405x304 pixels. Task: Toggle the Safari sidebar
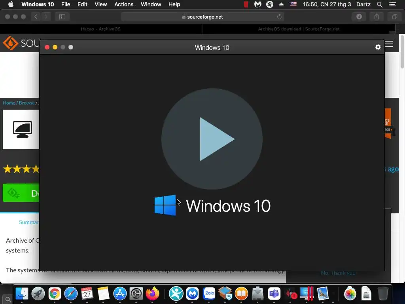click(x=62, y=17)
